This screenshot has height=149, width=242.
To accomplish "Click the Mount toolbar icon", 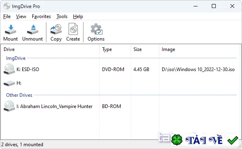I will pyautogui.click(x=10, y=30).
